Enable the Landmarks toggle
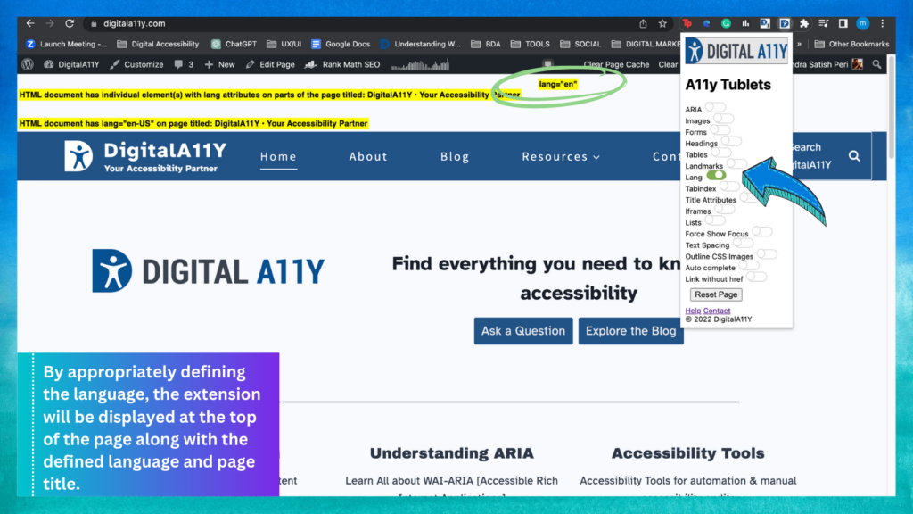The width and height of the screenshot is (913, 514). coord(736,164)
